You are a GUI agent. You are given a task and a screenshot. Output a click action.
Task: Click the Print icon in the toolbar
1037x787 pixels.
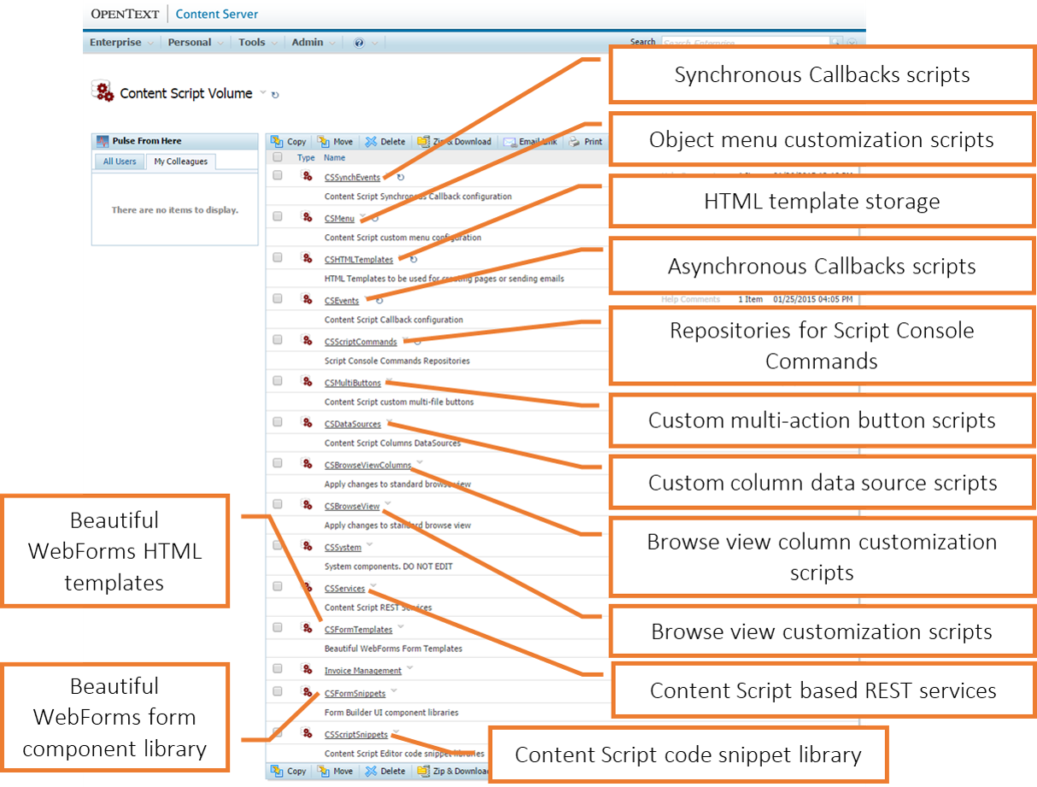coord(575,142)
